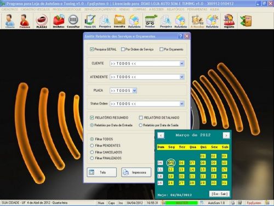This screenshot has width=274, height=206.
Task: Click the [Esc - Sair] calendar button
Action: (x=219, y=194)
